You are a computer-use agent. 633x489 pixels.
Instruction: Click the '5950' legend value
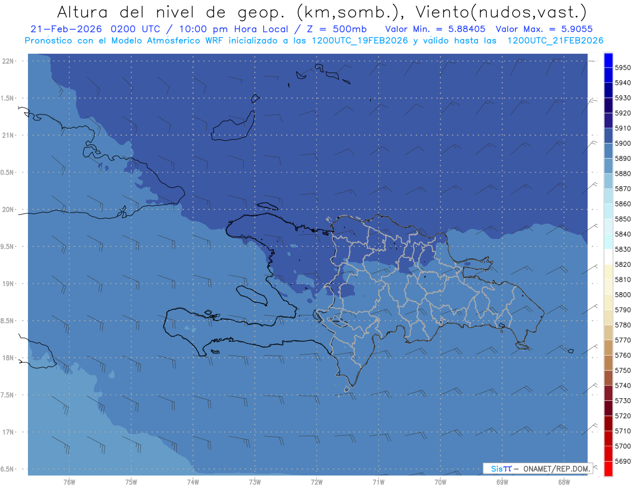[x=622, y=68]
